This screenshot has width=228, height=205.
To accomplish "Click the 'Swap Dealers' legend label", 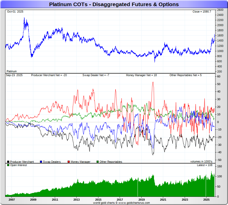I will point(52,162).
